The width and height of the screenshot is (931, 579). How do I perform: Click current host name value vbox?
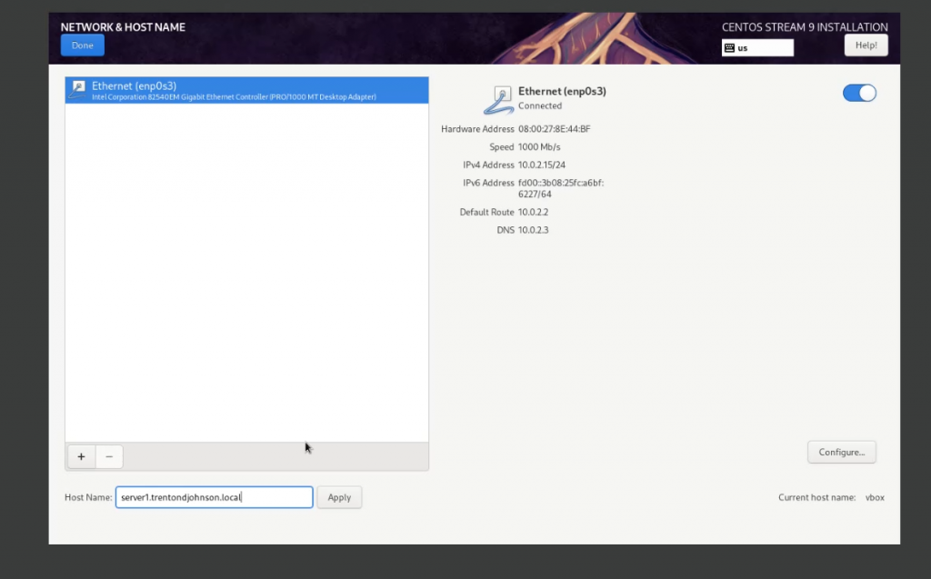[875, 497]
